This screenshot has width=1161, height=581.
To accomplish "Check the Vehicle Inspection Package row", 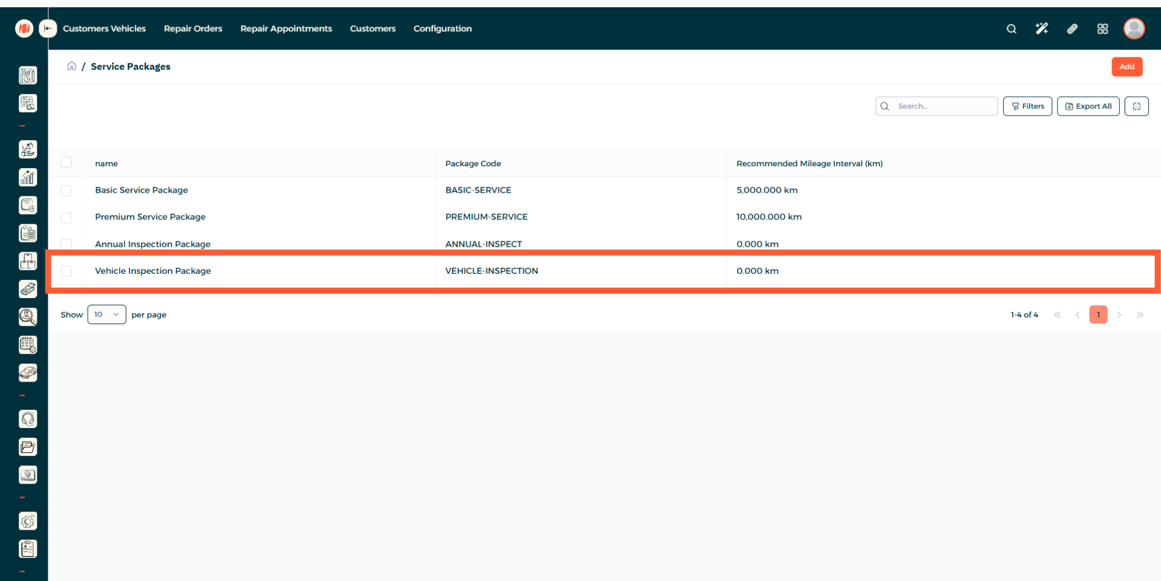I will (67, 271).
